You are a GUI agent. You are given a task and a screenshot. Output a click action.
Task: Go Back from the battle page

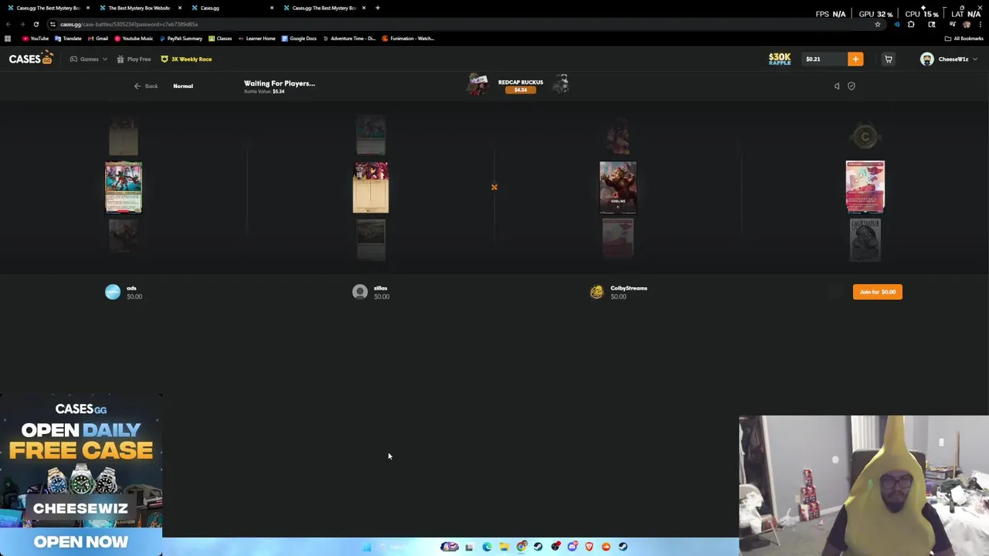click(146, 86)
